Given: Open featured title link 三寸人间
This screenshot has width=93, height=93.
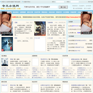Looking at the screenshot, I should click(50, 38).
